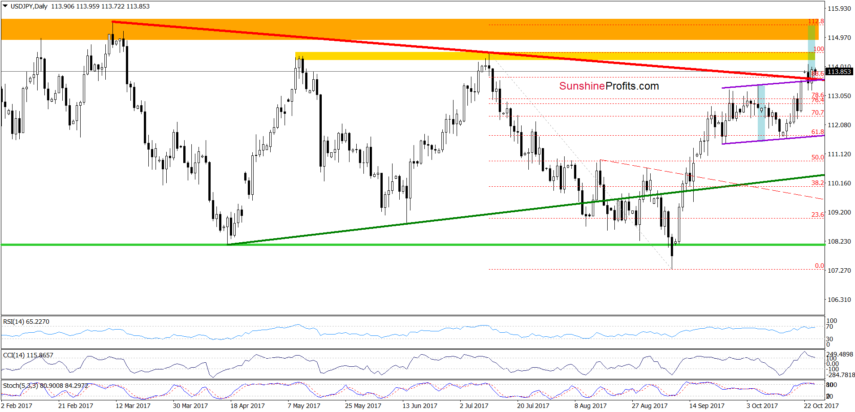Select the USDJPY,Daily chart title text

tap(29, 6)
